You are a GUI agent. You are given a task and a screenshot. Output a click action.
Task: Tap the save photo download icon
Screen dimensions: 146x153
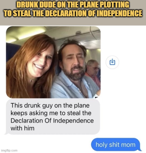click(x=112, y=62)
